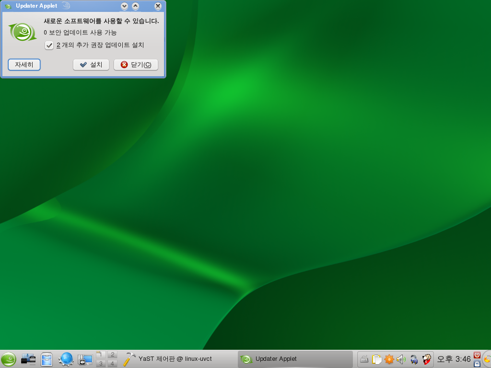Click the blue lock screen button
Screen dimensions: 491x368
[477, 363]
